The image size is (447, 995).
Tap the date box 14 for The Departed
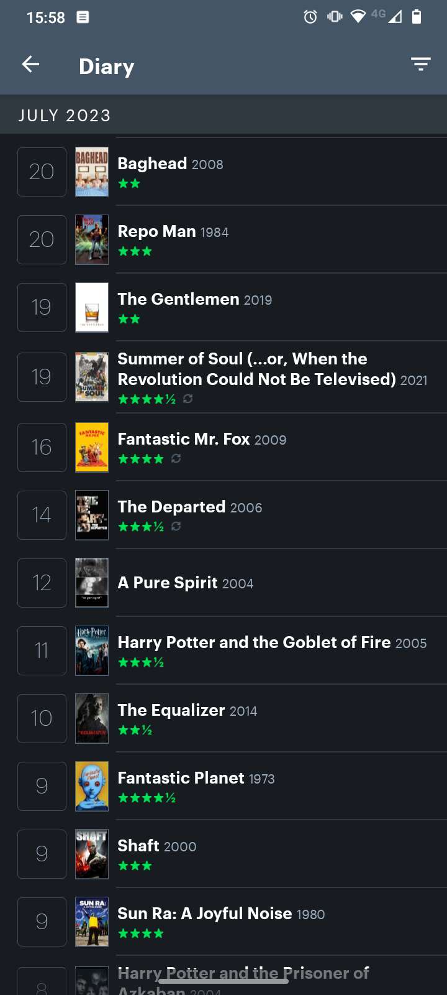click(x=42, y=515)
